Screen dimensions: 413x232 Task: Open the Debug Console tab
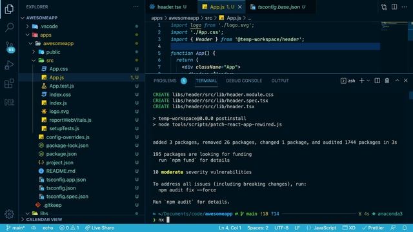(x=244, y=81)
